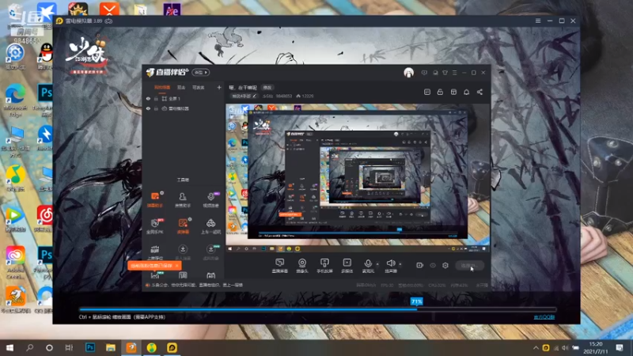This screenshot has height=356, width=633.
Task: Click the Windows Start button
Action: click(9, 347)
